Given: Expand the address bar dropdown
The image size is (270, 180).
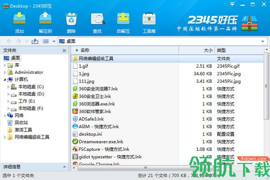Looking at the screenshot, I should coord(263,41).
